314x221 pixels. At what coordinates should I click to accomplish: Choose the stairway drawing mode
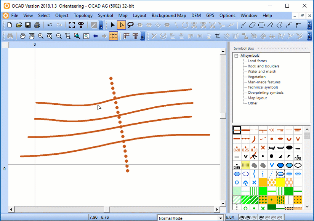[x=288, y=25]
